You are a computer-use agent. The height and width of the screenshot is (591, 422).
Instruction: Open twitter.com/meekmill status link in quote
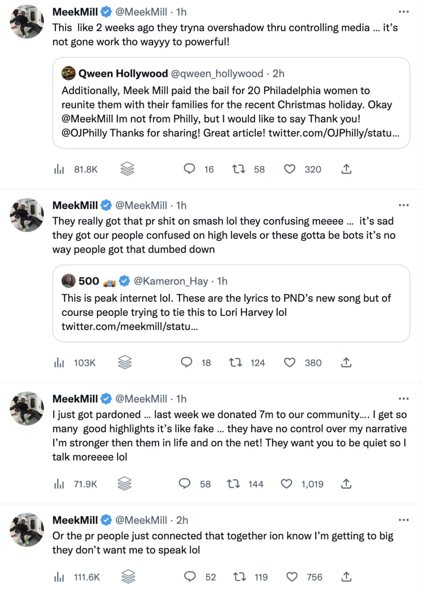[x=130, y=327]
